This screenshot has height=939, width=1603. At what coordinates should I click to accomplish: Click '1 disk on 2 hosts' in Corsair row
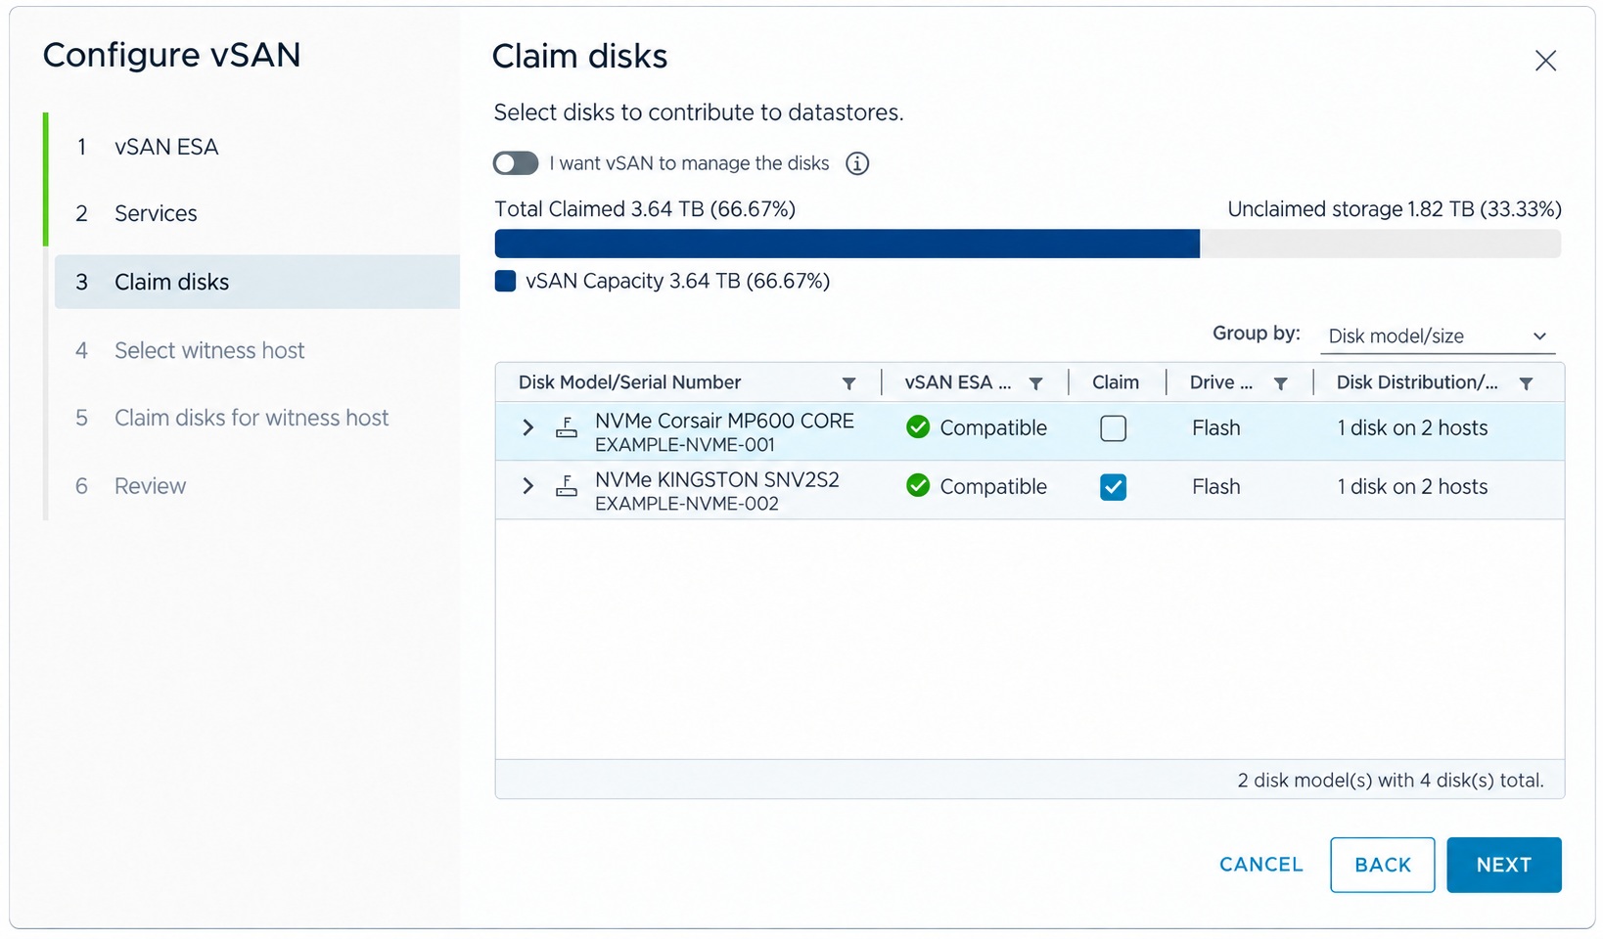1412,427
